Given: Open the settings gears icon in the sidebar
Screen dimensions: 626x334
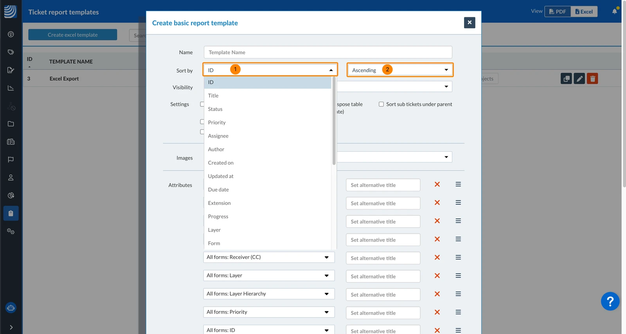Looking at the screenshot, I should [11, 231].
